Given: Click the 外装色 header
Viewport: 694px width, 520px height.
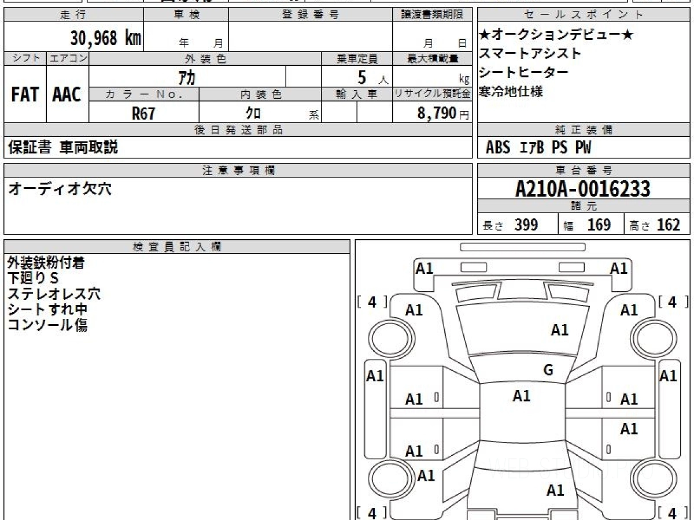Looking at the screenshot, I should pos(205,58).
